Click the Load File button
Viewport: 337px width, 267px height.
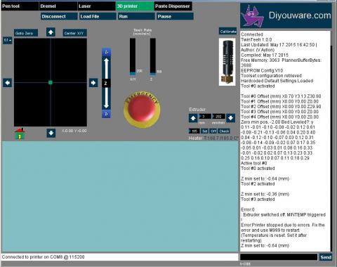98,16
